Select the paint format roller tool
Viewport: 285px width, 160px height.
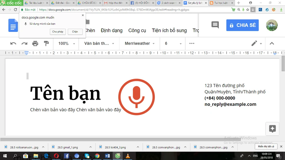[x=46, y=44]
